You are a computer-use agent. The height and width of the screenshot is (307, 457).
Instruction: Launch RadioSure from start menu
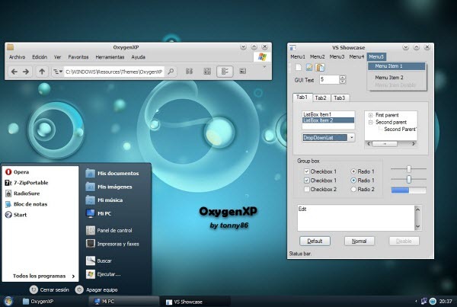click(x=22, y=193)
